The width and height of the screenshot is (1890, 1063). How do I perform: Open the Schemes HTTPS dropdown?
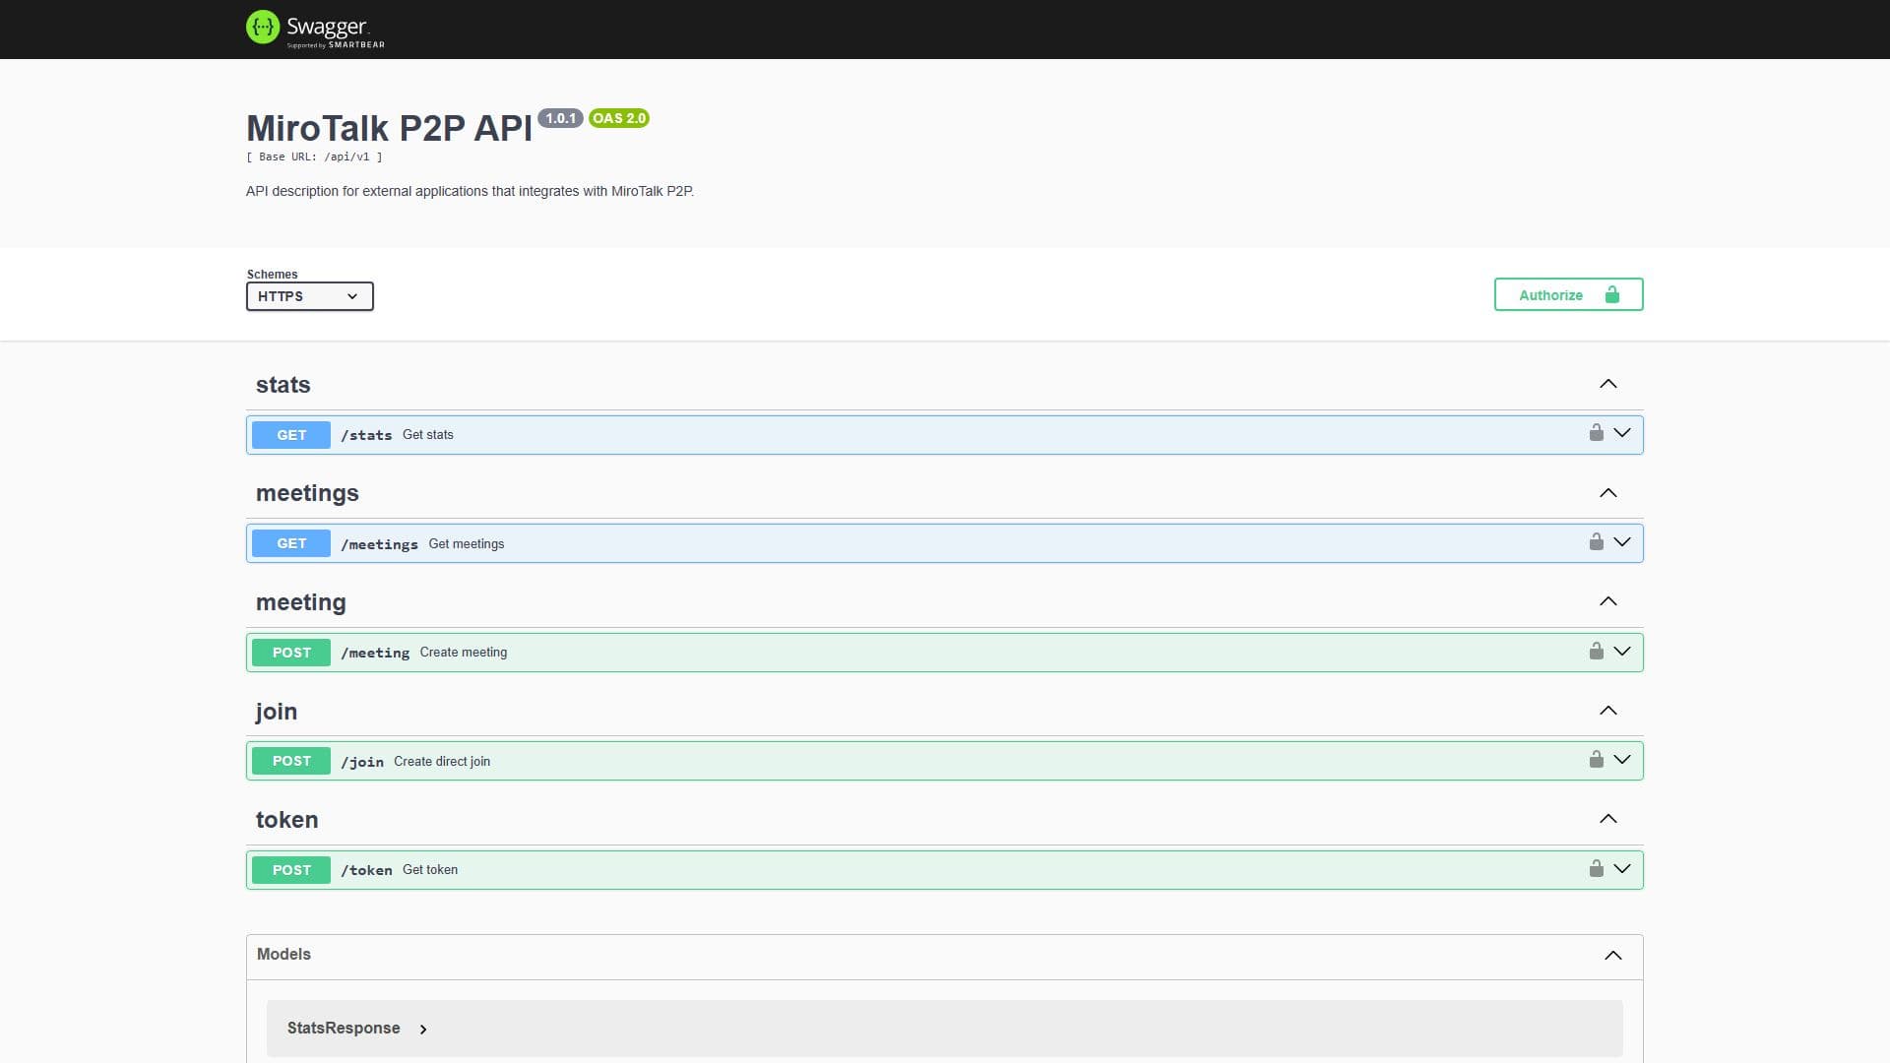tap(309, 296)
